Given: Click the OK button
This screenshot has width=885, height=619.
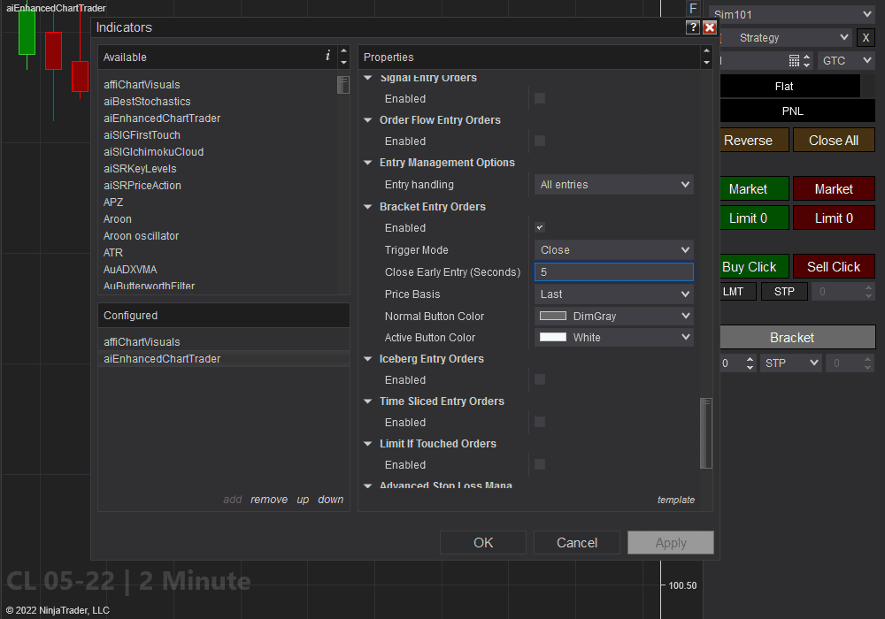Looking at the screenshot, I should pyautogui.click(x=483, y=543).
